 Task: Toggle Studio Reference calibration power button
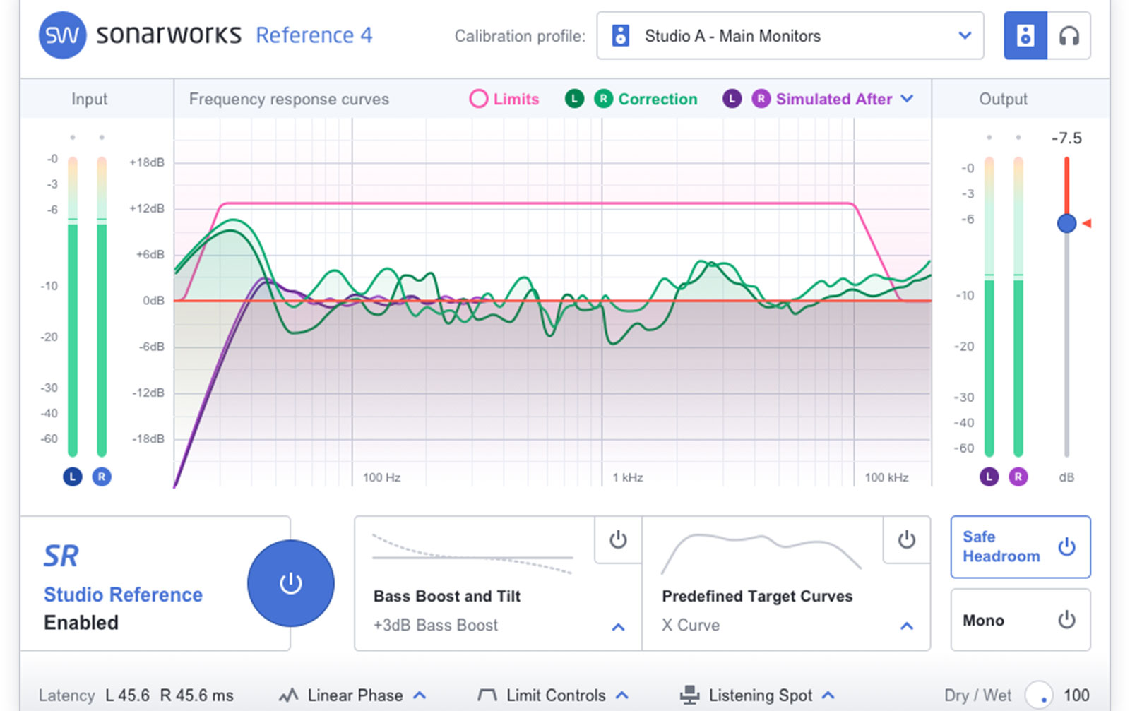coord(290,583)
